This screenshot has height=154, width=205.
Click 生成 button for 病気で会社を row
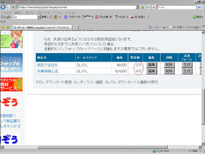click(x=187, y=65)
